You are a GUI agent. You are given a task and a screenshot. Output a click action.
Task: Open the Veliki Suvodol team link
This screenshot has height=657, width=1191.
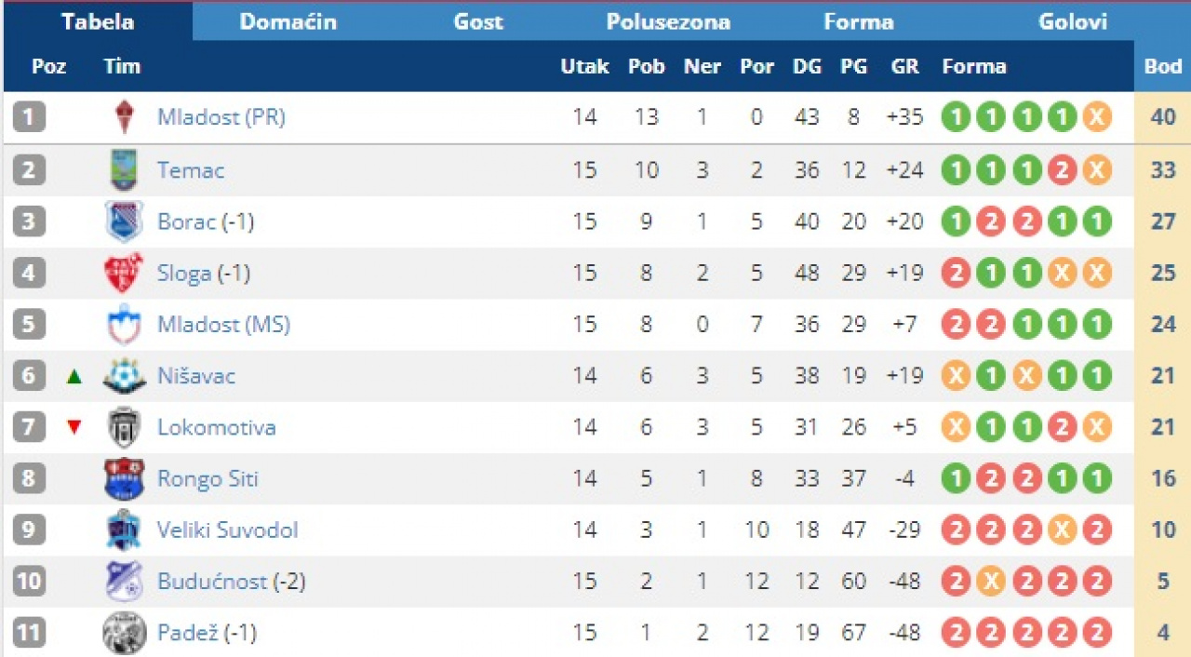(227, 530)
